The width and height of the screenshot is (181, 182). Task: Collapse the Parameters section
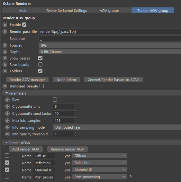pyautogui.click(x=7, y=93)
